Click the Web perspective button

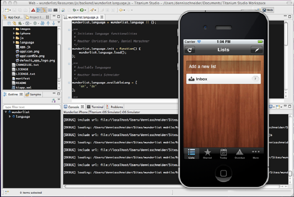(x=268, y=10)
